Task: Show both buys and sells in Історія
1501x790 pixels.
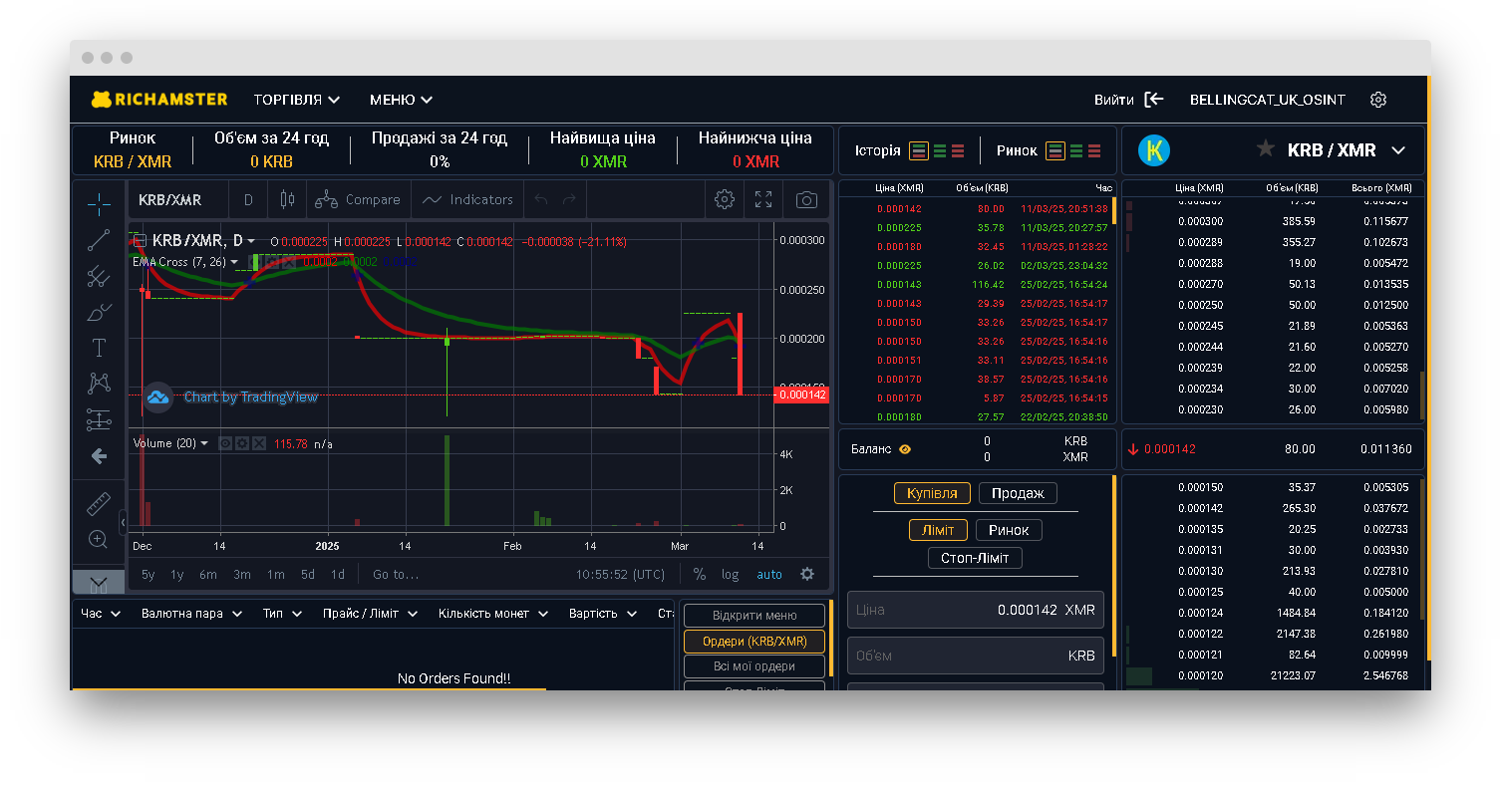Action: tap(919, 150)
